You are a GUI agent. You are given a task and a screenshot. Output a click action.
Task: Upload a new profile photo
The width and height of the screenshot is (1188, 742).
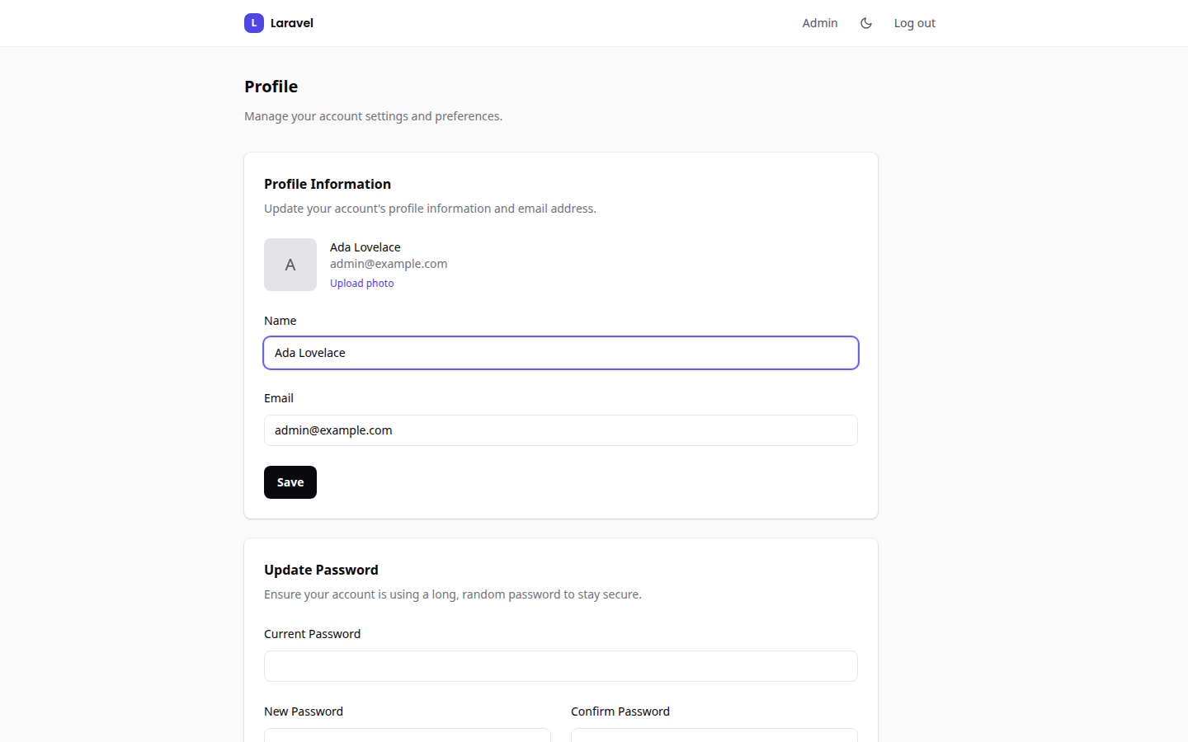[362, 283]
